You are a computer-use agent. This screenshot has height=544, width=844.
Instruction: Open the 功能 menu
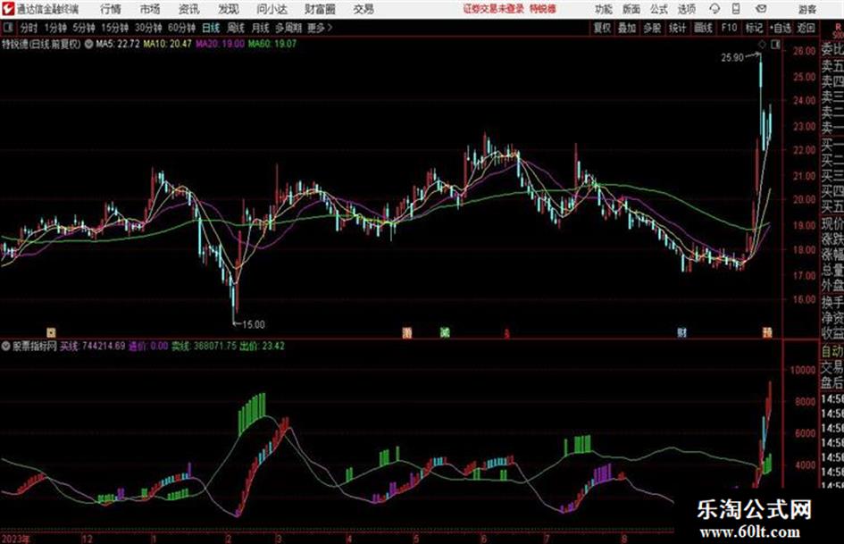click(x=604, y=9)
